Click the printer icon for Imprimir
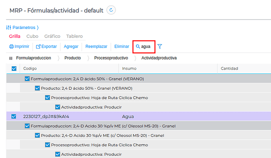The height and width of the screenshot is (158, 271). pyautogui.click(x=11, y=47)
